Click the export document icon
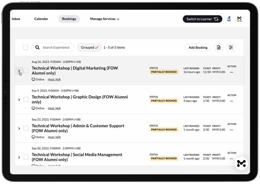Screen dimensions: 260x184 pos(219,48)
